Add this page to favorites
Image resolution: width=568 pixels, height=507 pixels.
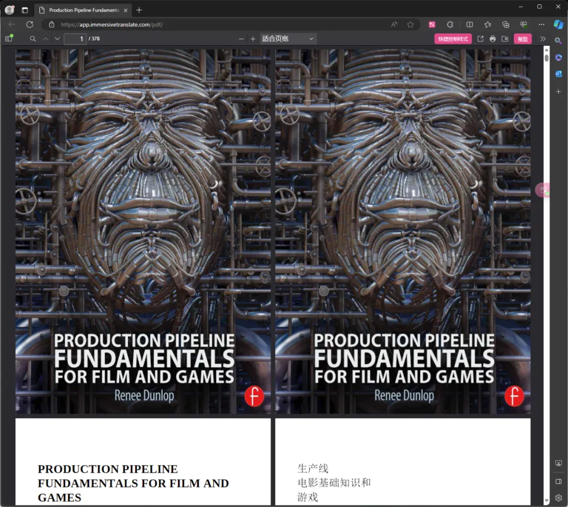410,24
